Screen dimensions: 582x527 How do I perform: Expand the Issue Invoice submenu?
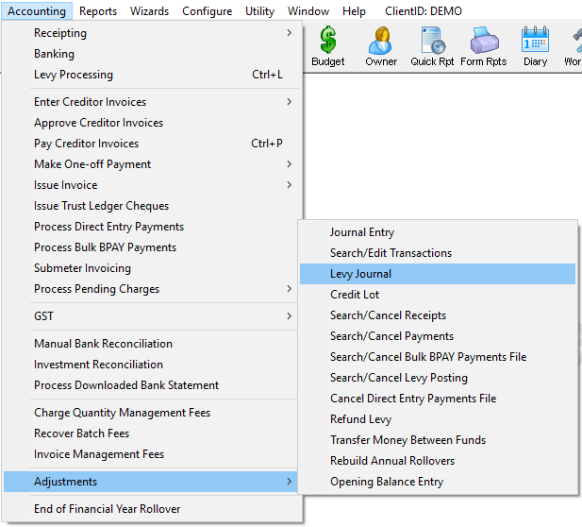coord(152,185)
